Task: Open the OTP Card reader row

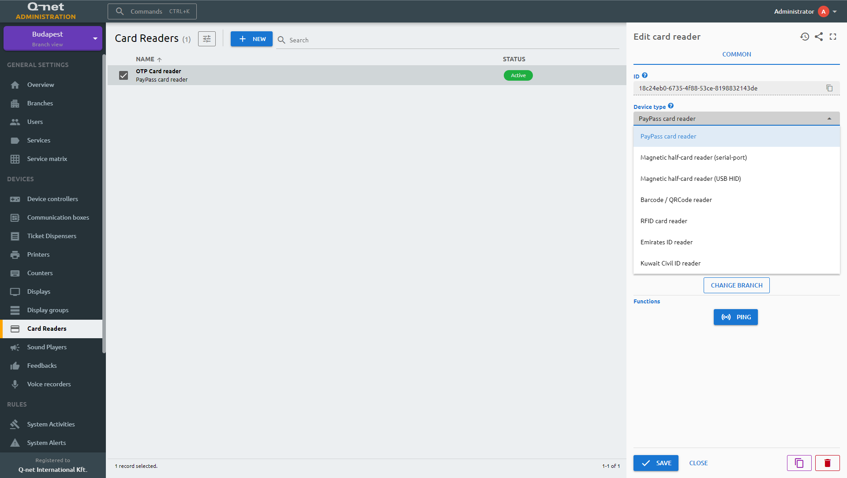Action: 367,75
